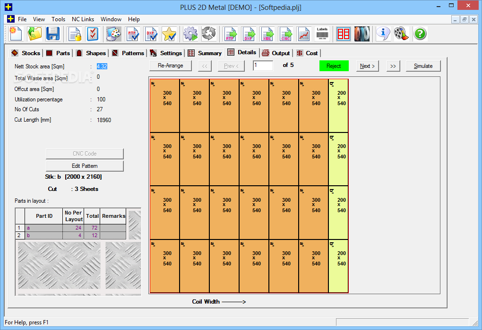Switch to the Shapes tab
The image size is (482, 330).
tap(91, 53)
